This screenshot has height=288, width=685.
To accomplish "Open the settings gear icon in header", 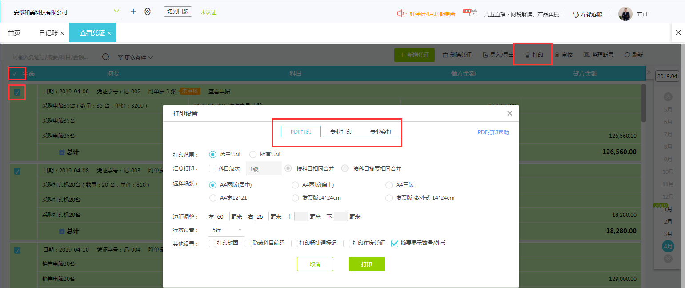I will pyautogui.click(x=148, y=12).
